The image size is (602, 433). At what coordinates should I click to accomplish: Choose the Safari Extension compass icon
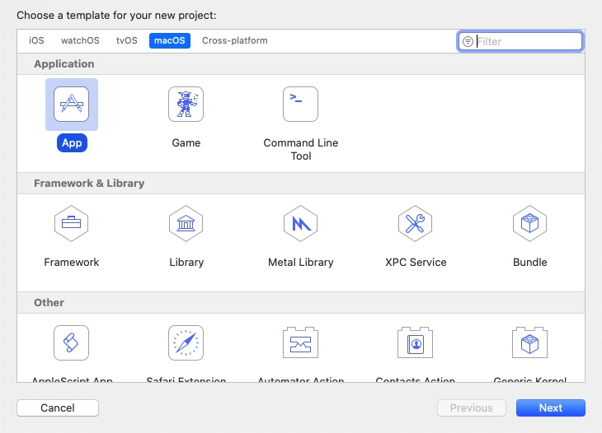186,342
